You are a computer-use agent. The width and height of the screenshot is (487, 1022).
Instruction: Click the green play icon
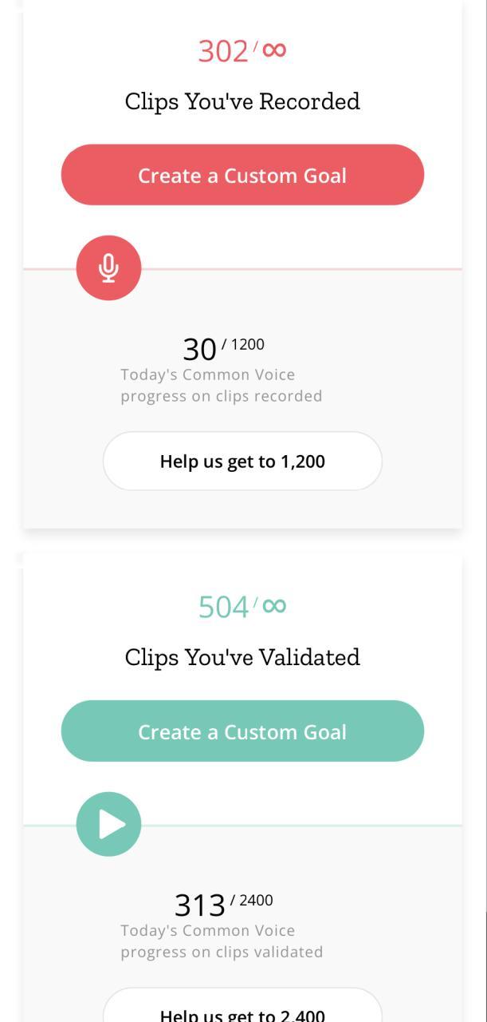[108, 824]
